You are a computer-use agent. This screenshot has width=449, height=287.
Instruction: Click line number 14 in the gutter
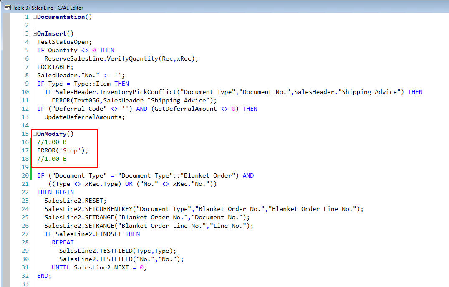coord(25,126)
